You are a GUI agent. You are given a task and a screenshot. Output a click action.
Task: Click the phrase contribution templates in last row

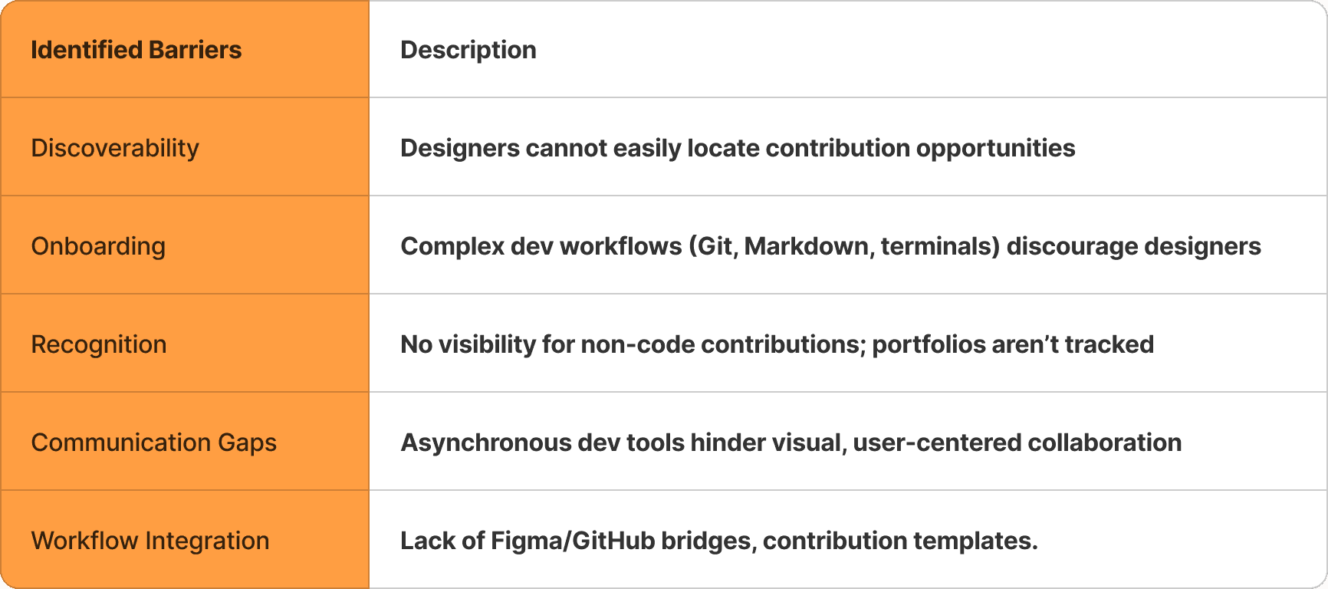pyautogui.click(x=900, y=541)
